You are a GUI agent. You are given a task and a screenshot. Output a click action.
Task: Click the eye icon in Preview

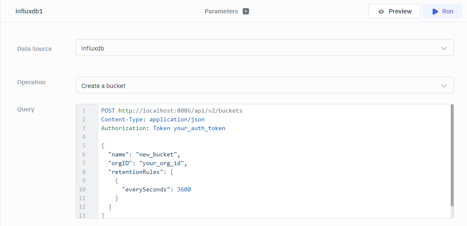click(381, 11)
